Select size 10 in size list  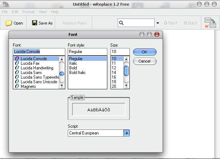[117, 58]
